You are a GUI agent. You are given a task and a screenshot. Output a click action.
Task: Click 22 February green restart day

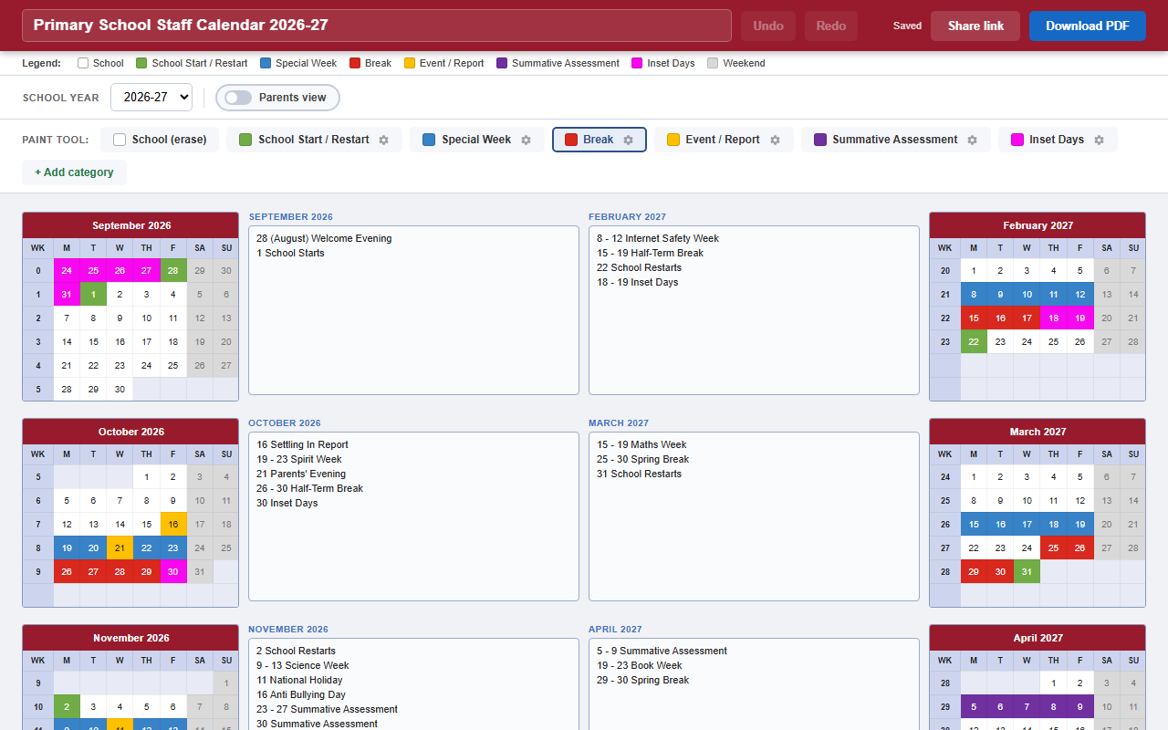(974, 341)
